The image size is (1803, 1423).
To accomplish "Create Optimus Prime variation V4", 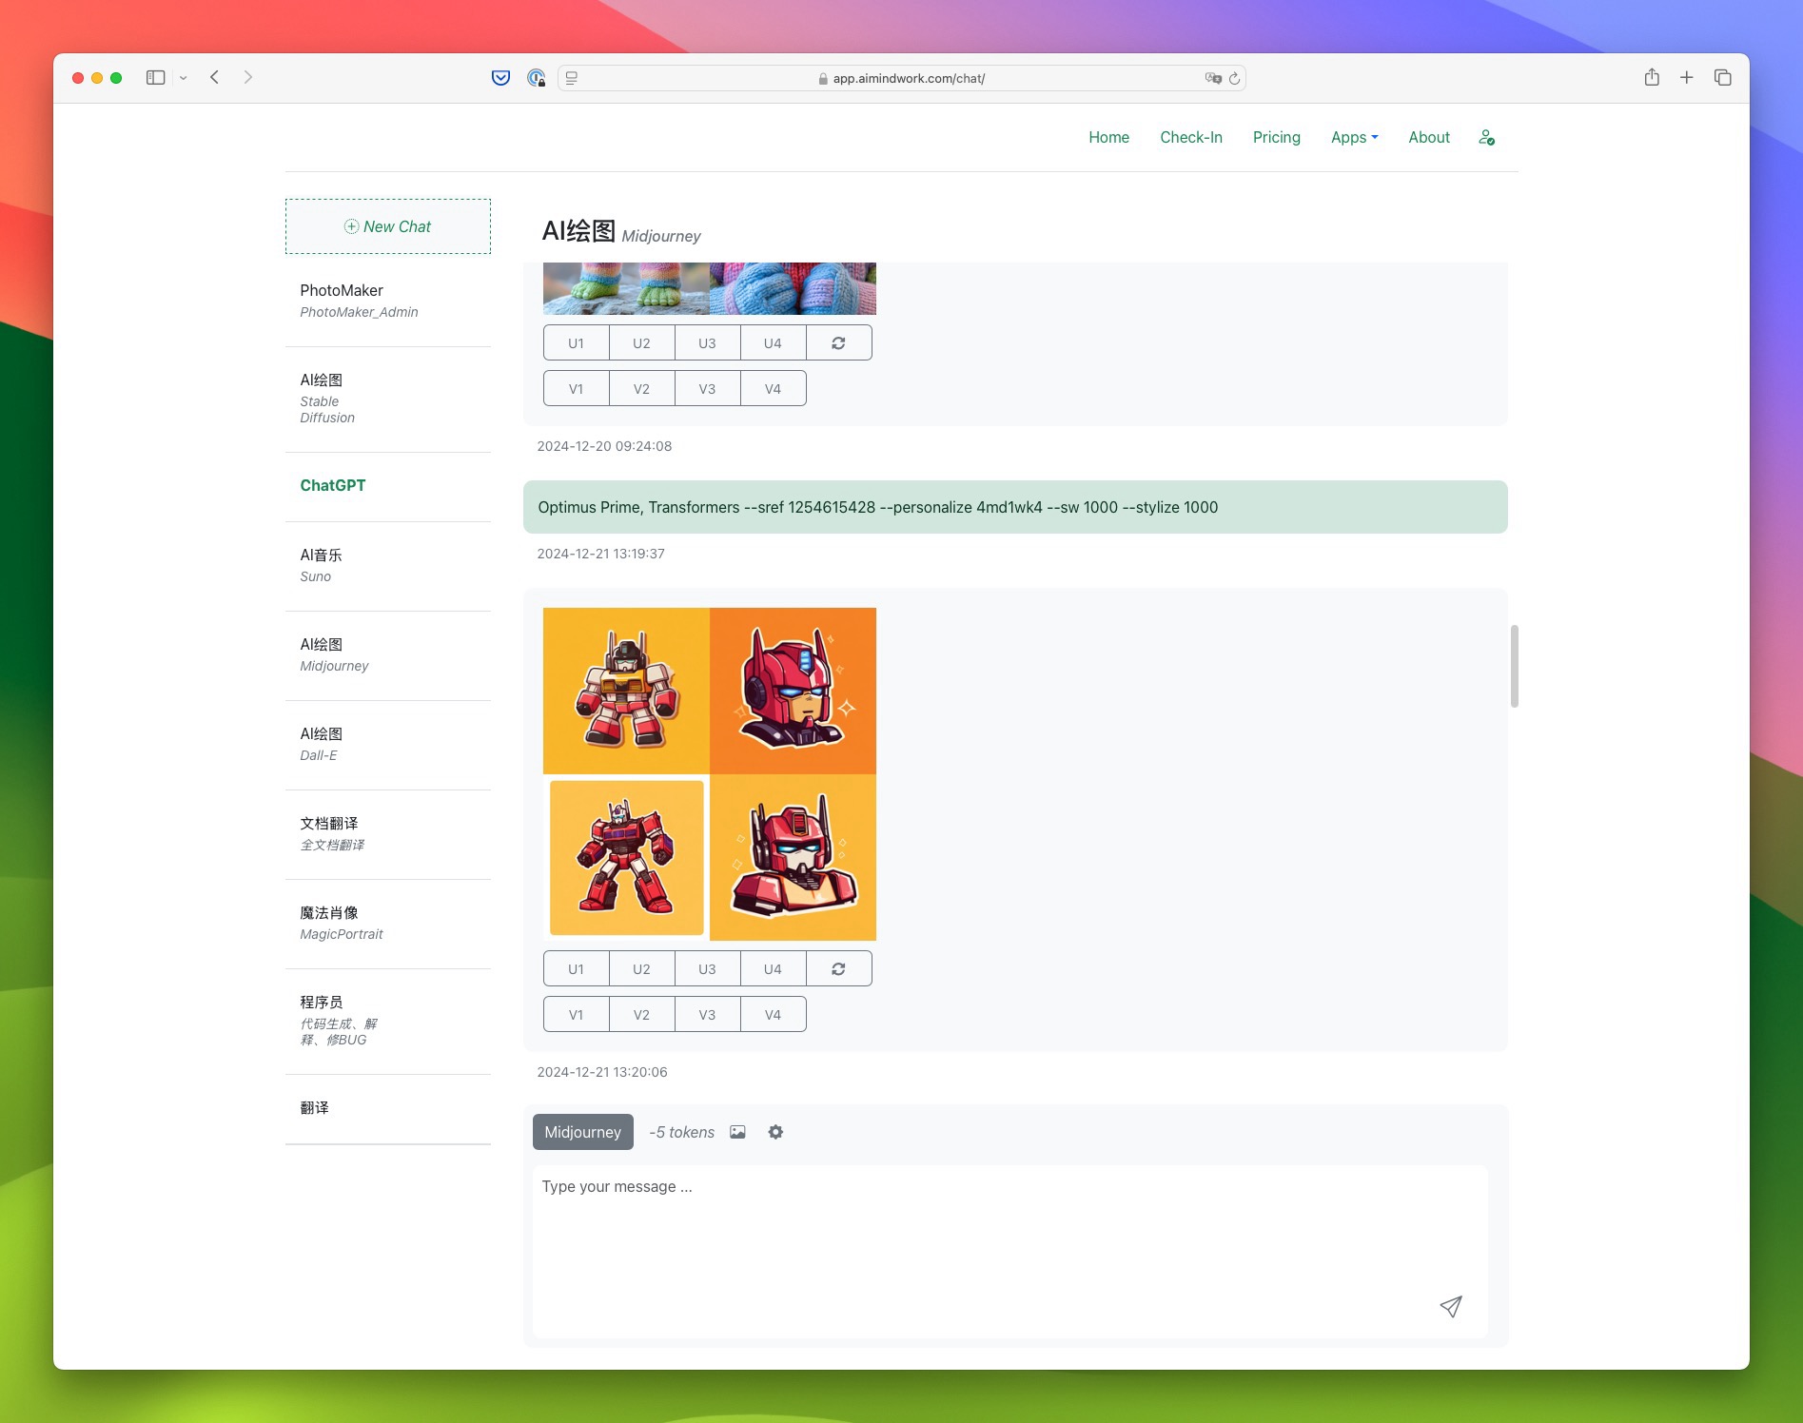I will click(x=773, y=1015).
